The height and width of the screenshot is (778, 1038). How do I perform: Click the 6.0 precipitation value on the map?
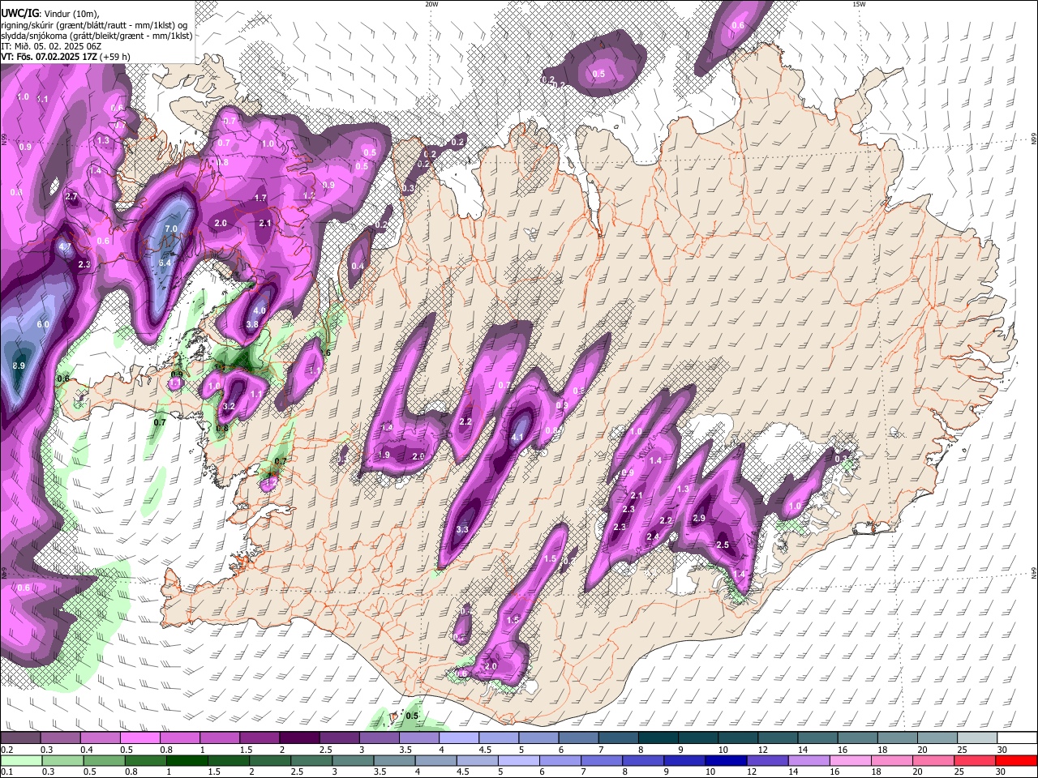click(43, 324)
